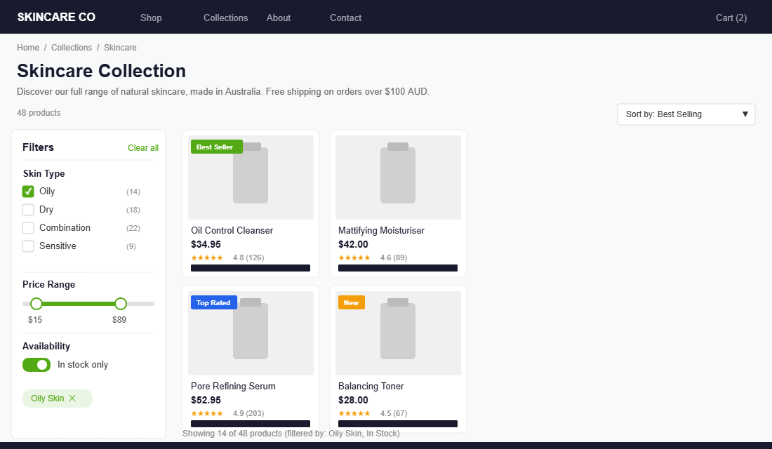This screenshot has height=449, width=772.
Task: Check the Dry skin type filter
Action: [x=28, y=209]
